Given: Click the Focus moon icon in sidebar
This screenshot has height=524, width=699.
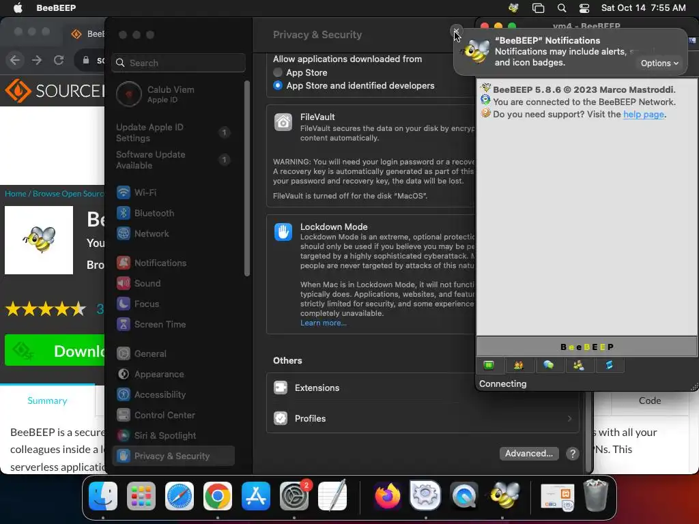Looking at the screenshot, I should [x=124, y=304].
